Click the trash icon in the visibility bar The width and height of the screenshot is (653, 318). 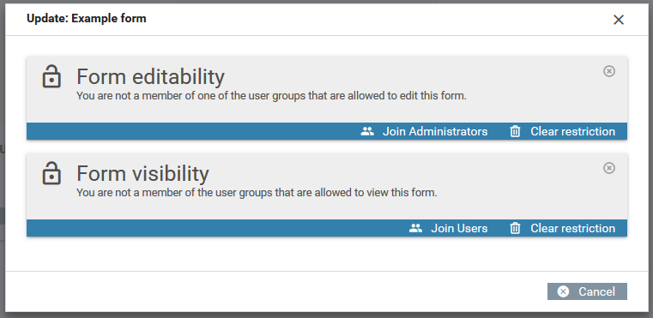point(515,228)
